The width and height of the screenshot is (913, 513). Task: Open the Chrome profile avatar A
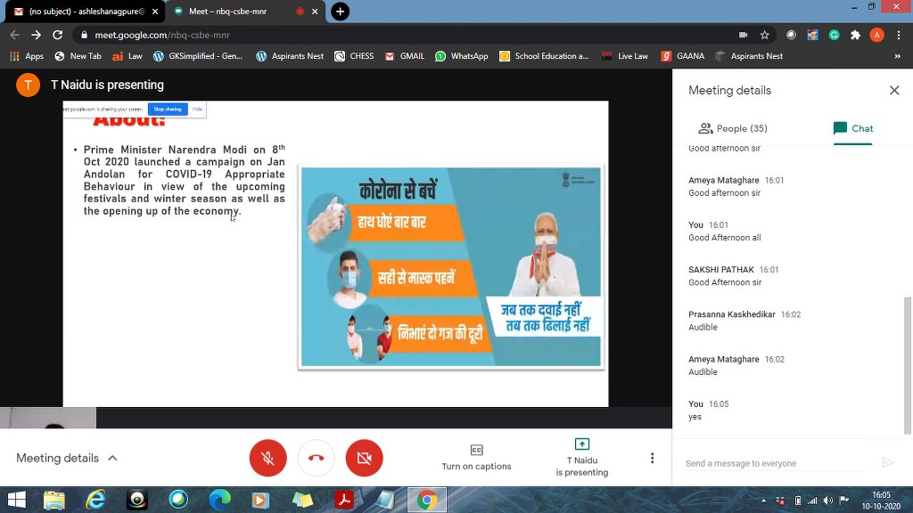tap(877, 35)
